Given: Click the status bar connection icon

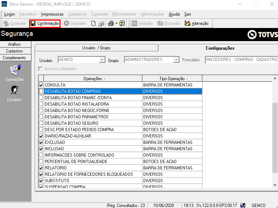Looking at the screenshot, I should 243,206.
